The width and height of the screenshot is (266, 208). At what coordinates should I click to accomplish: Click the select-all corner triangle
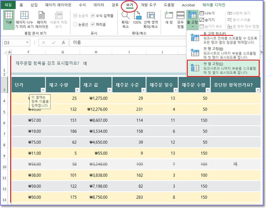tap(5, 52)
